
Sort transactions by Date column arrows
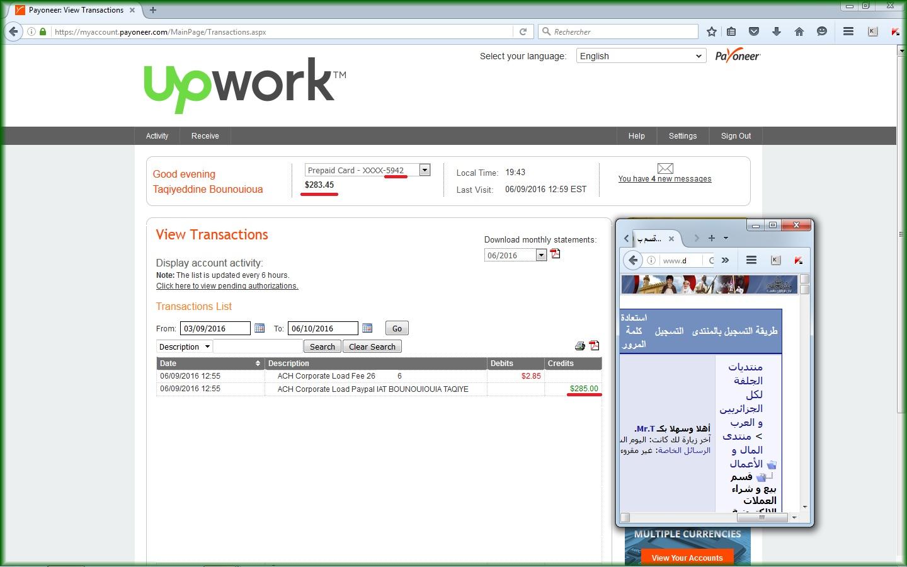tap(258, 364)
